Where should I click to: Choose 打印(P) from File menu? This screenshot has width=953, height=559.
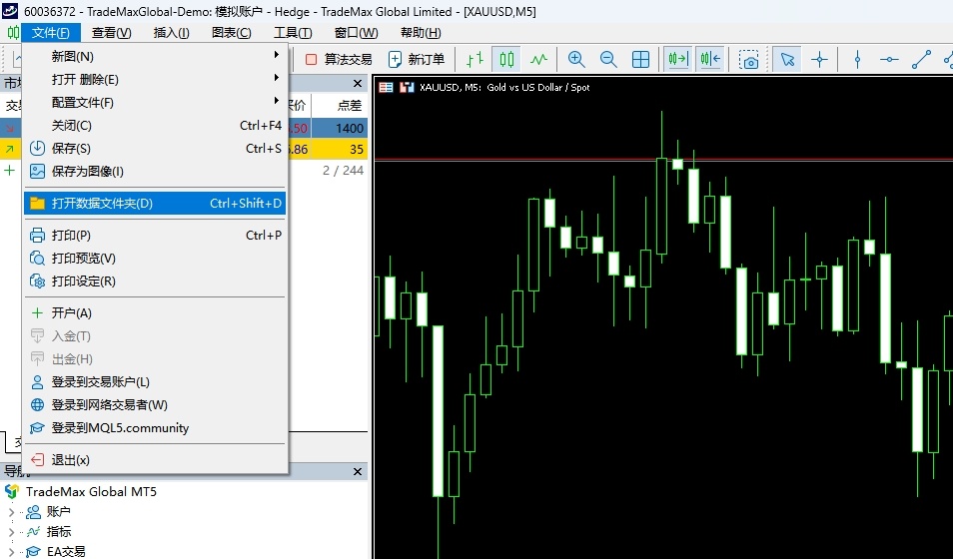(155, 236)
